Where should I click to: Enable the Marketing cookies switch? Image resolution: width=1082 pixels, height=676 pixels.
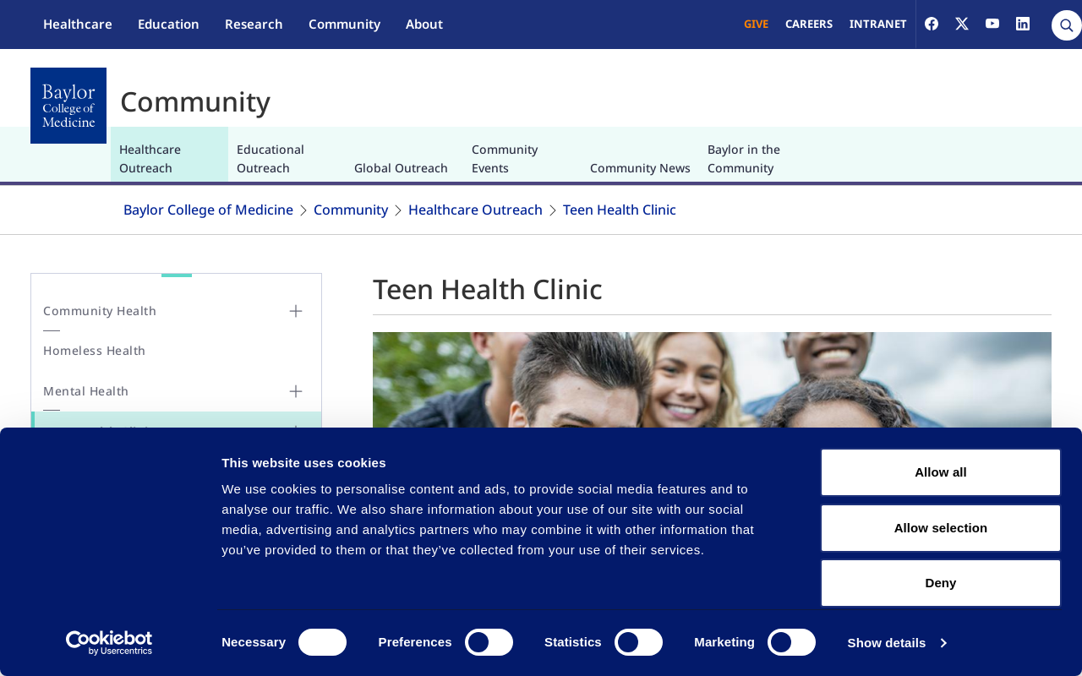(791, 642)
